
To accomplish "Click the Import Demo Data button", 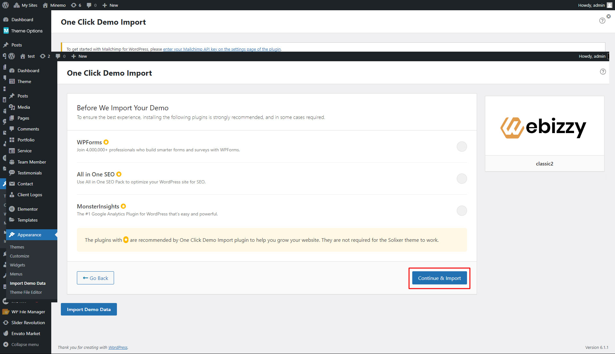I will (89, 309).
